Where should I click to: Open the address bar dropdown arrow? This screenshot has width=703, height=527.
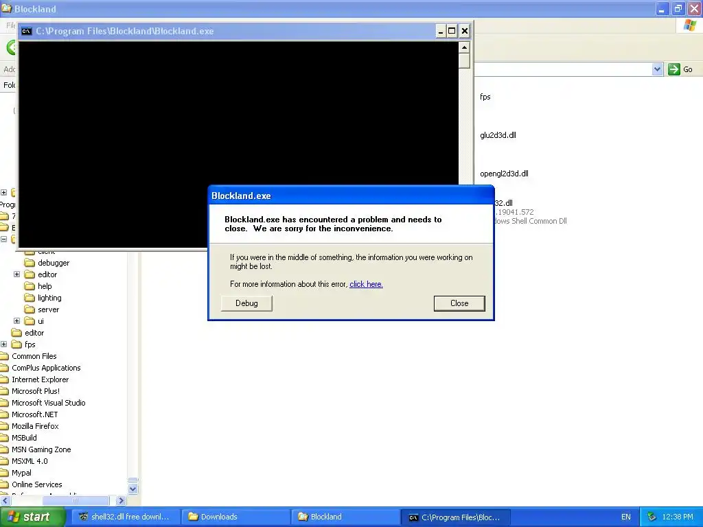pyautogui.click(x=657, y=69)
